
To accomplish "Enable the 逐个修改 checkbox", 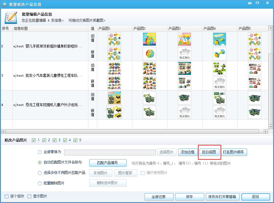I will click(x=7, y=196).
